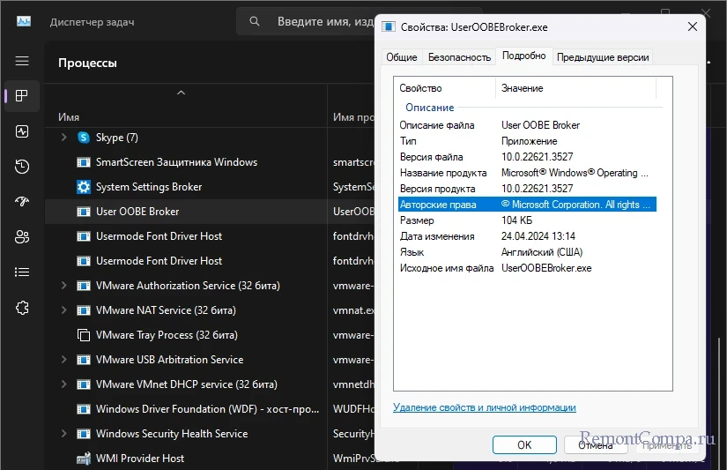
Task: Click the User OOBE Broker process icon
Action: pos(84,212)
